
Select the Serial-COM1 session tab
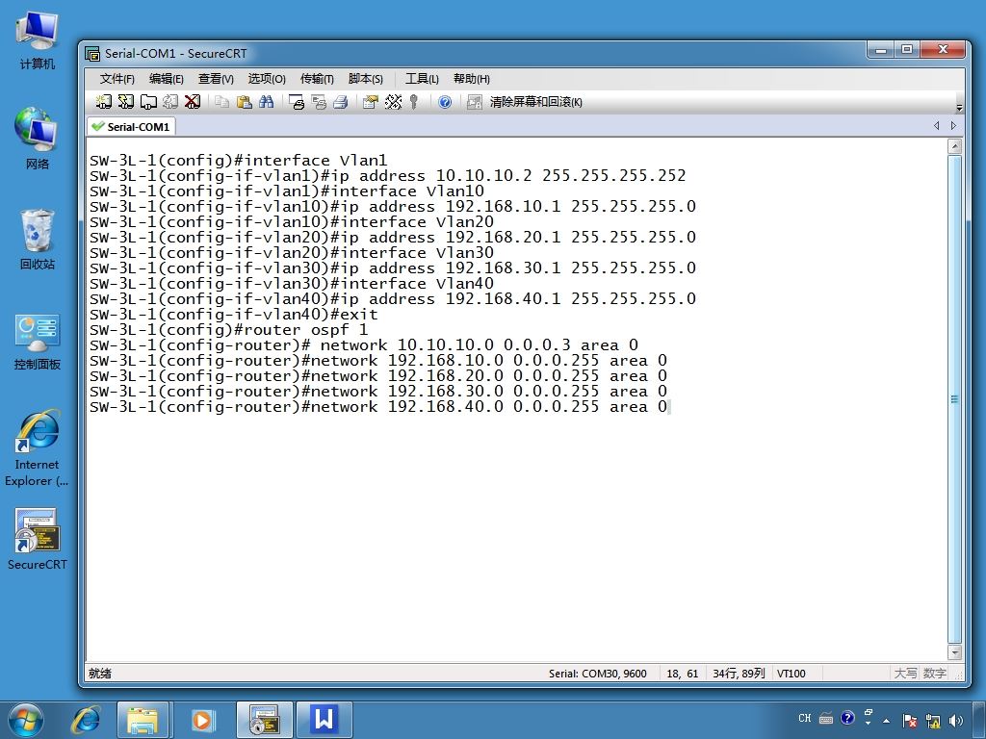coord(131,126)
